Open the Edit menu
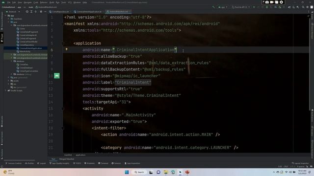This screenshot has height=176, width=314. (x=14, y=2)
